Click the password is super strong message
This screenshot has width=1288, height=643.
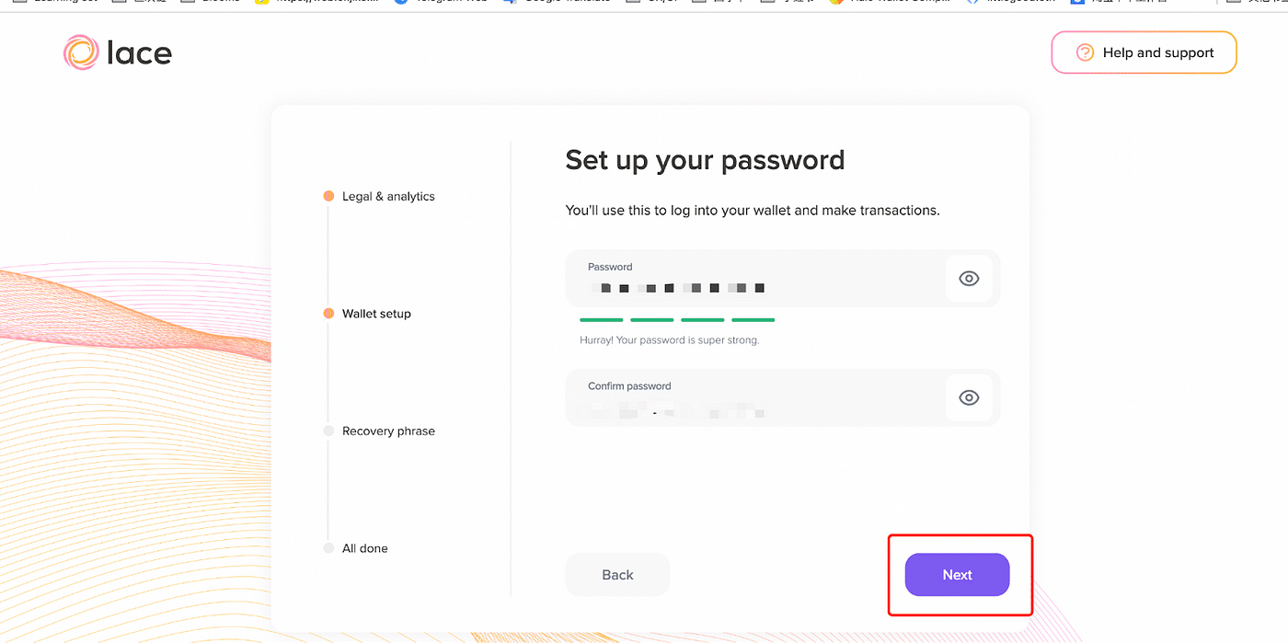669,340
